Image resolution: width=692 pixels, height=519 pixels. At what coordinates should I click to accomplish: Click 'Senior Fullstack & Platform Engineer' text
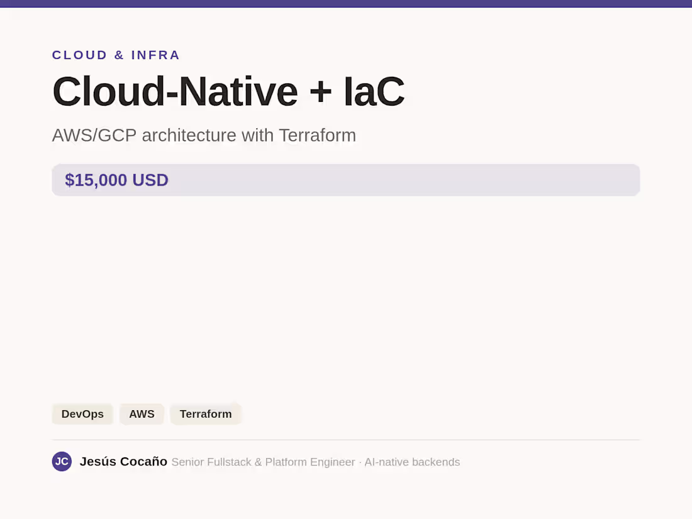coord(264,462)
